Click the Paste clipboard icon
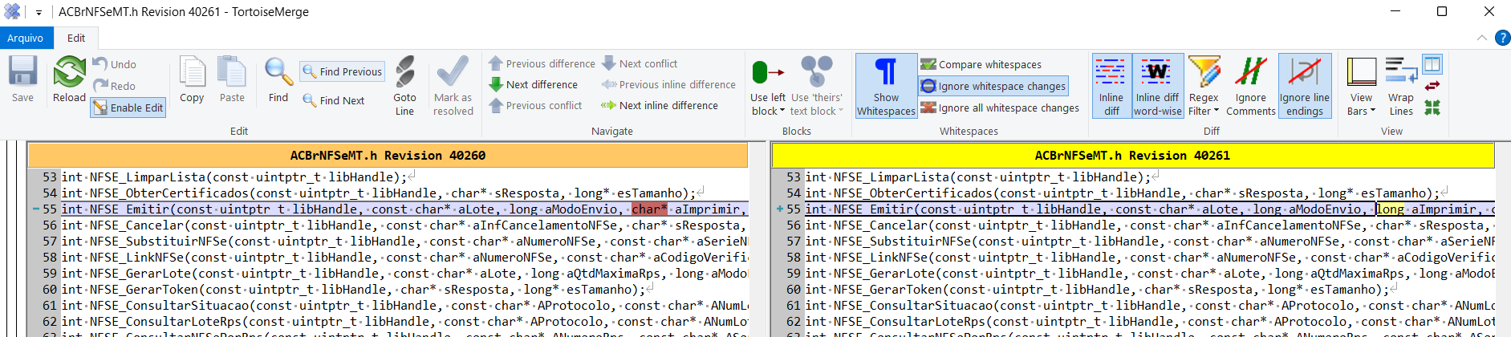 click(x=232, y=71)
